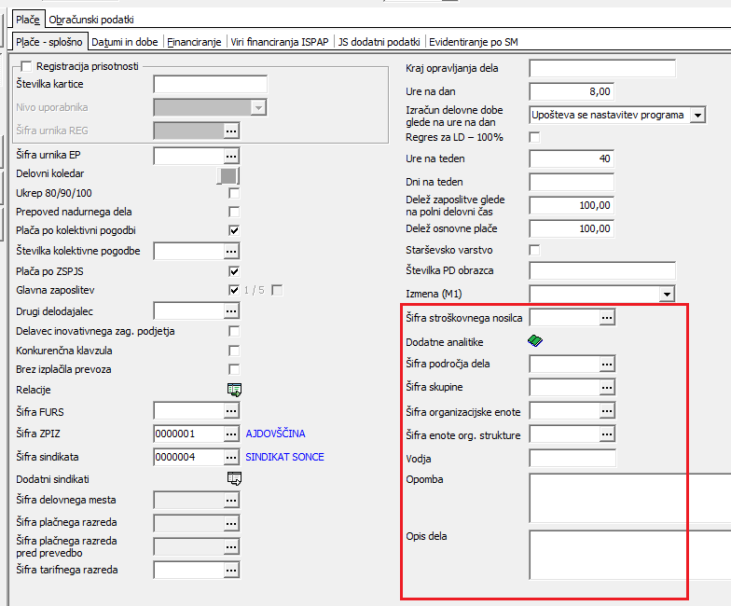The height and width of the screenshot is (606, 731).
Task: Switch to Obračunski podatki tab
Action: pos(91,20)
